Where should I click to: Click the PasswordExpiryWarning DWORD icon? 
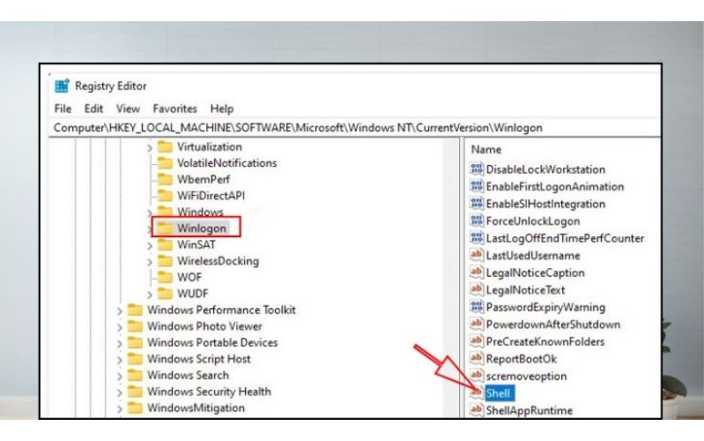pyautogui.click(x=477, y=307)
